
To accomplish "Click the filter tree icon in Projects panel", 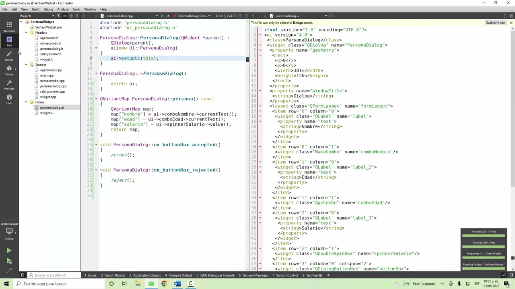I will (x=58, y=16).
